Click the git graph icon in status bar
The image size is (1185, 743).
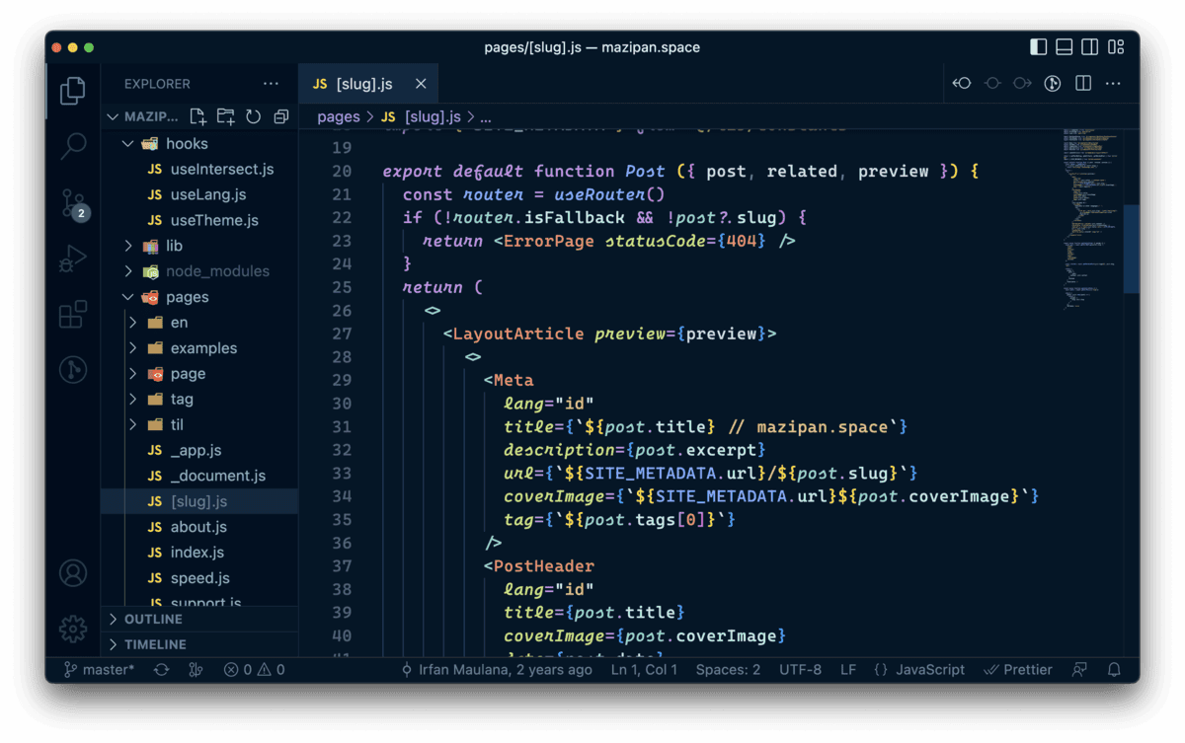[x=196, y=669]
